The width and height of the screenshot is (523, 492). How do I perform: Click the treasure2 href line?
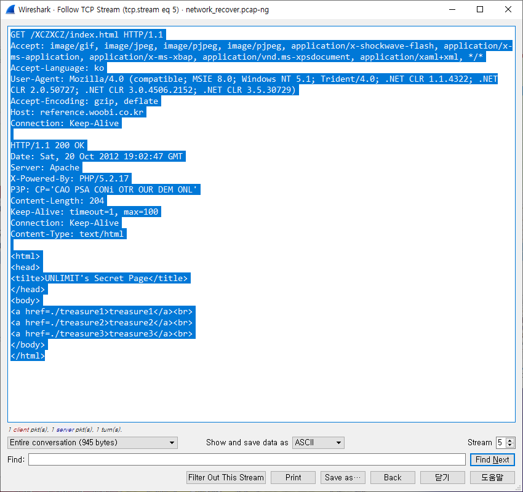[x=102, y=323]
